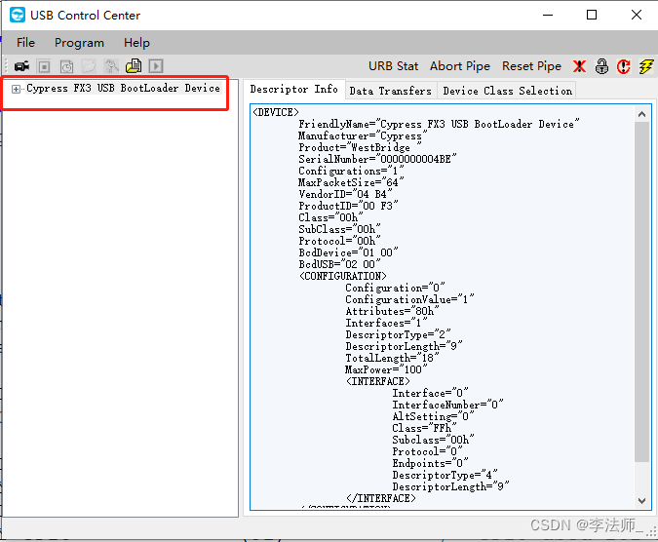Click the Configurations="1" line
Image resolution: width=658 pixels, height=542 pixels.
tap(351, 171)
